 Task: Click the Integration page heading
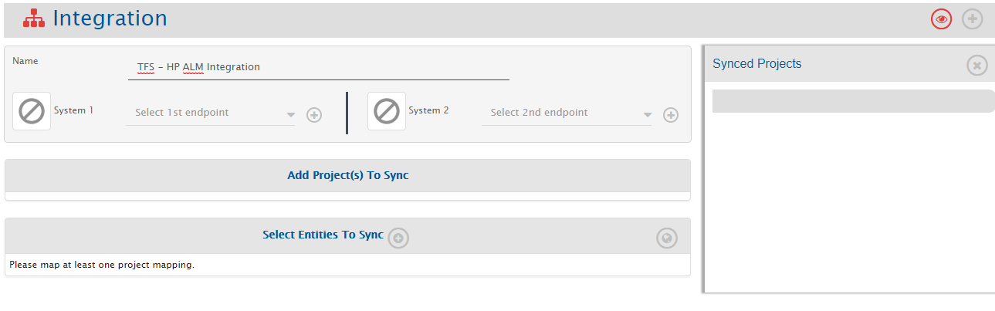click(x=110, y=19)
